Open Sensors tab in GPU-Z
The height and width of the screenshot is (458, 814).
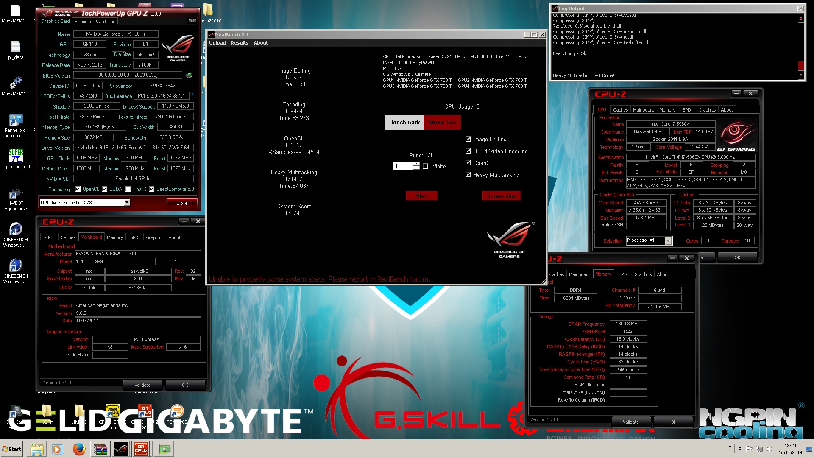click(x=83, y=22)
